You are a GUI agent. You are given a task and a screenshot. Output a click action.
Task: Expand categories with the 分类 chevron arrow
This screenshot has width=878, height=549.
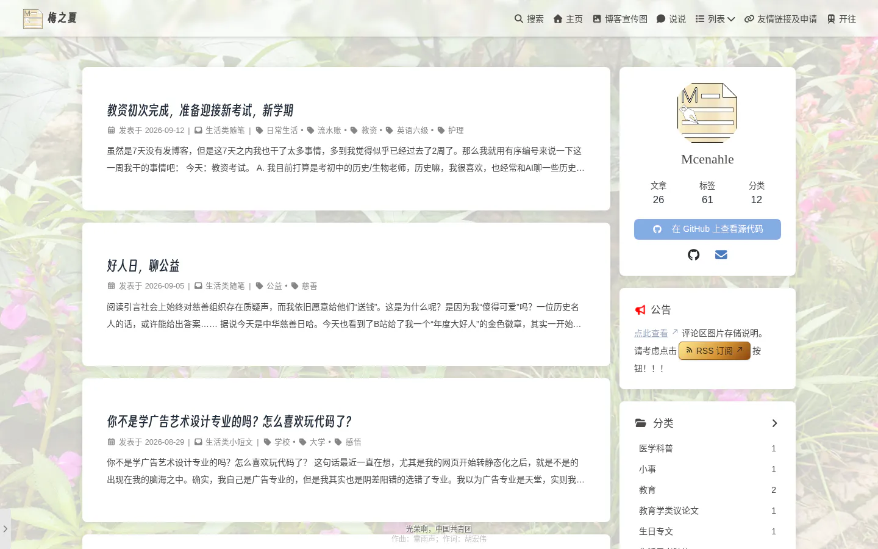pos(774,423)
